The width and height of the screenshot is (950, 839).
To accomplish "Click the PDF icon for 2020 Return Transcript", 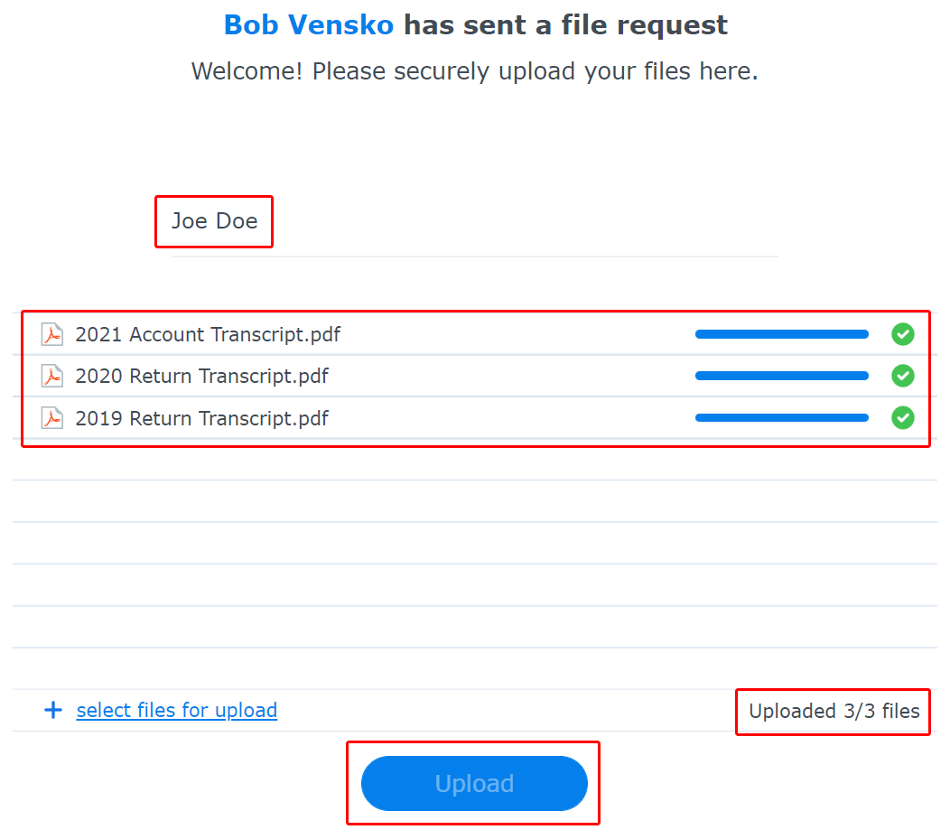I will pyautogui.click(x=52, y=377).
